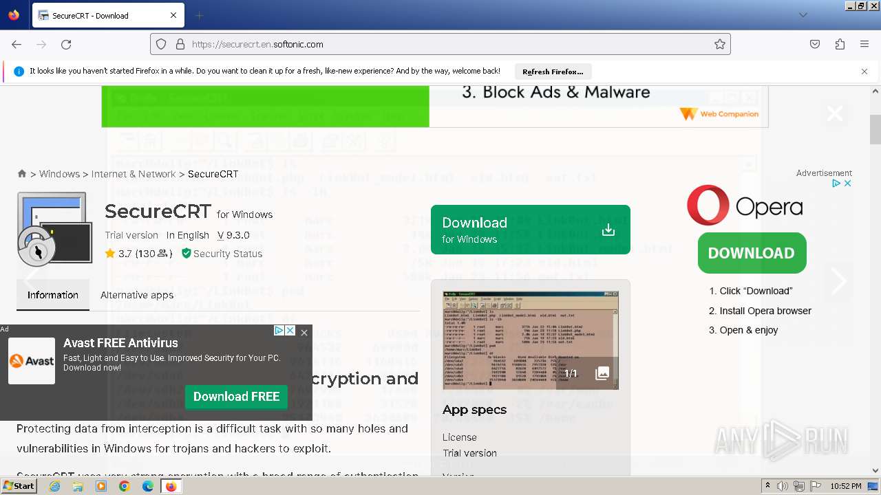Click the Softonic home icon breadcrumb
The width and height of the screenshot is (881, 495).
(x=22, y=174)
